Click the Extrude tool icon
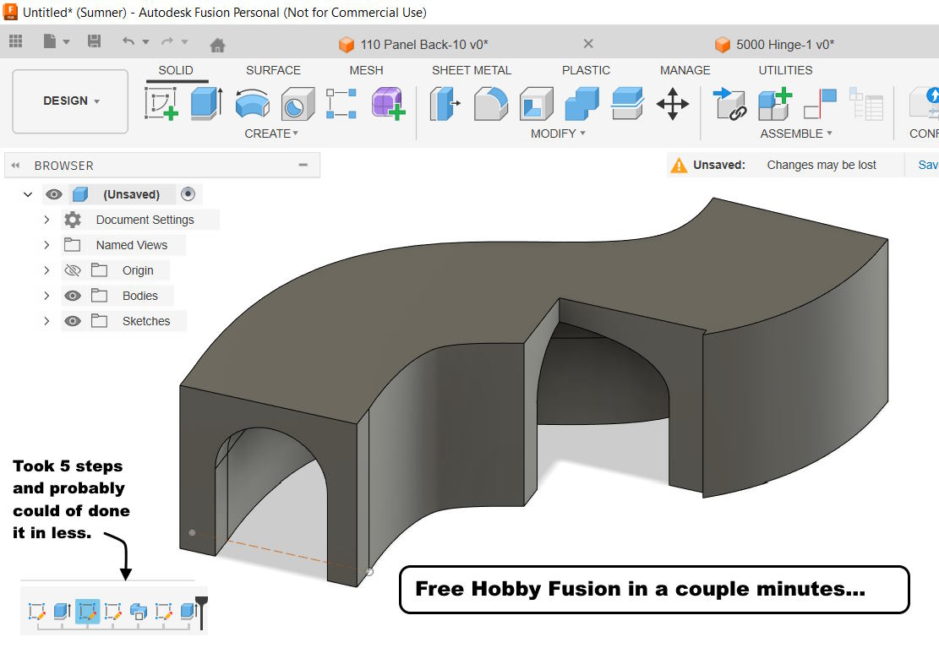This screenshot has width=939, height=648. pos(205,104)
